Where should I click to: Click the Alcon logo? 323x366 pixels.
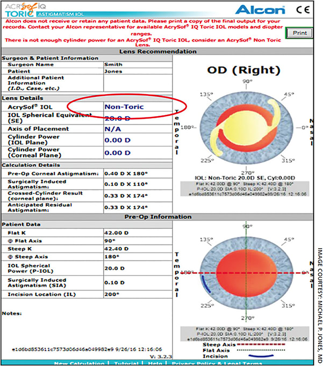(260, 10)
